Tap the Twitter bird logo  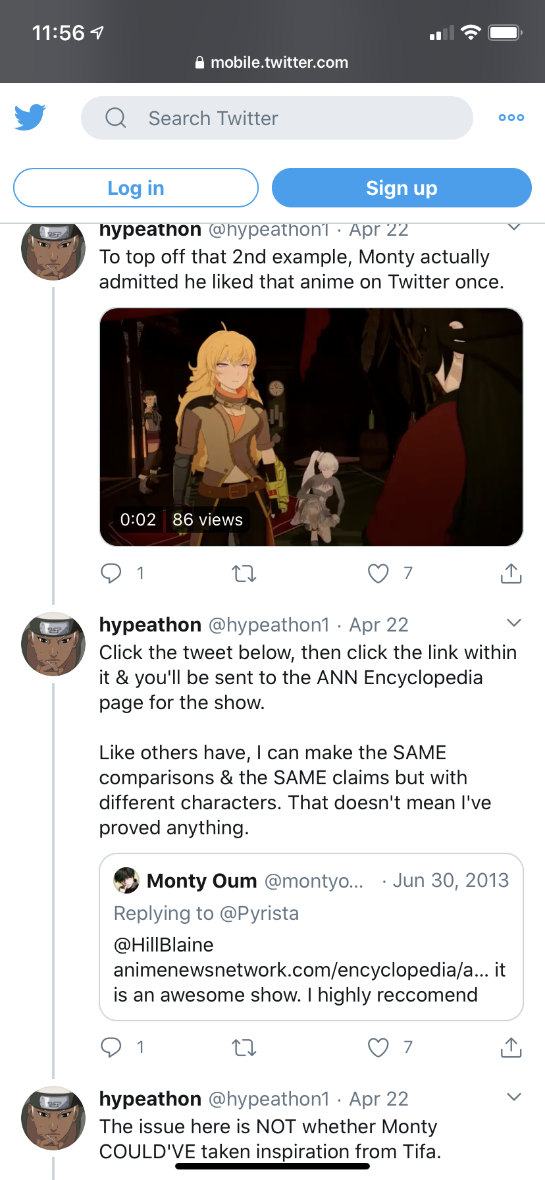point(30,117)
